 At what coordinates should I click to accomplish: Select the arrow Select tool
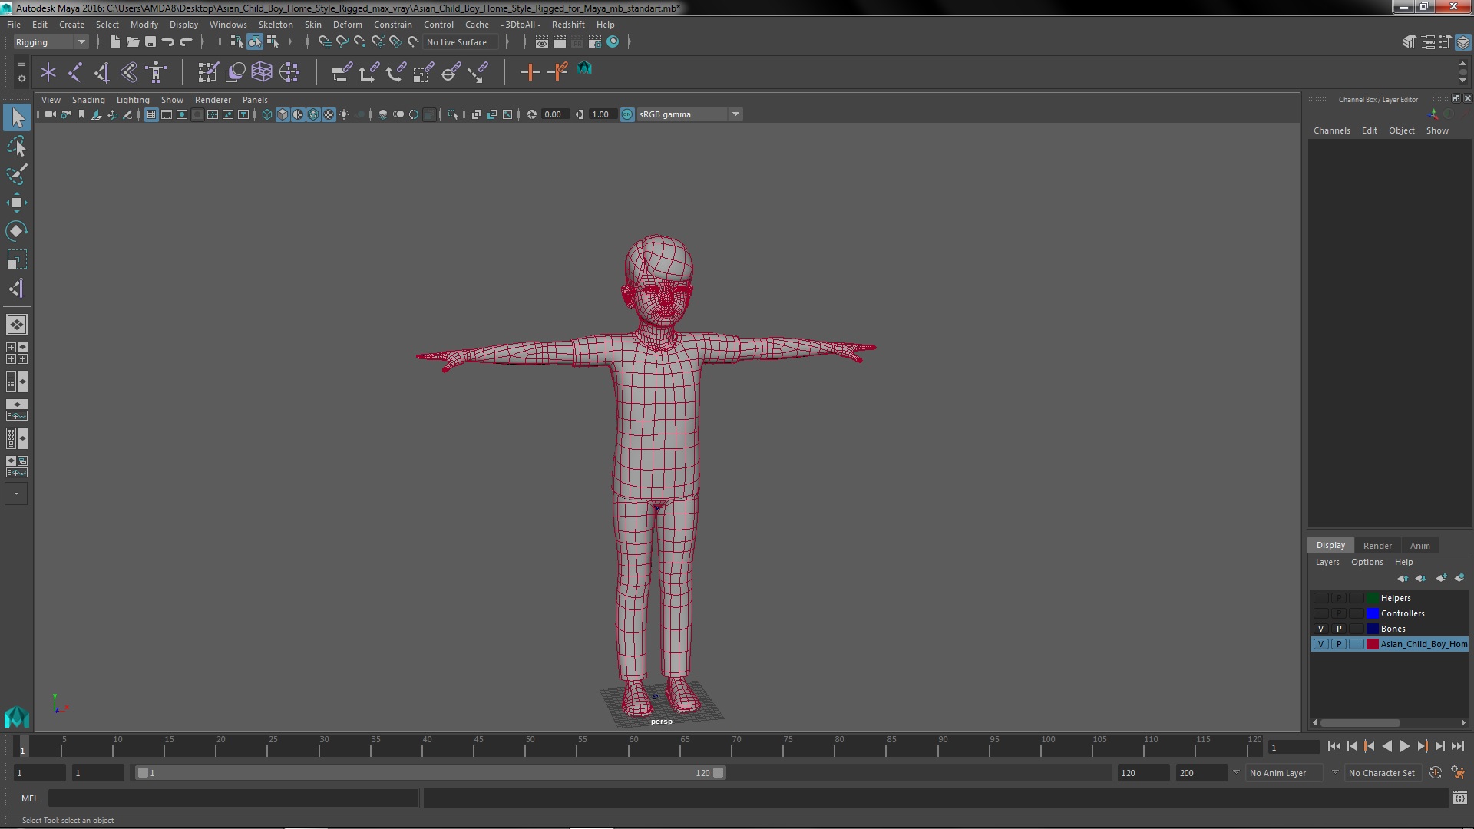click(17, 117)
